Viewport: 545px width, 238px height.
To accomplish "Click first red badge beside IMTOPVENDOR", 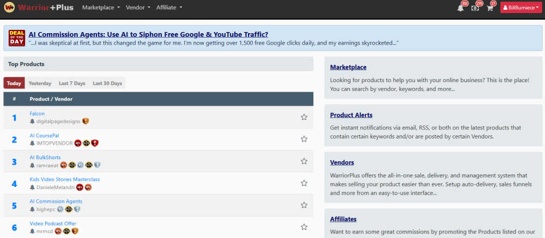I will pyautogui.click(x=78, y=143).
